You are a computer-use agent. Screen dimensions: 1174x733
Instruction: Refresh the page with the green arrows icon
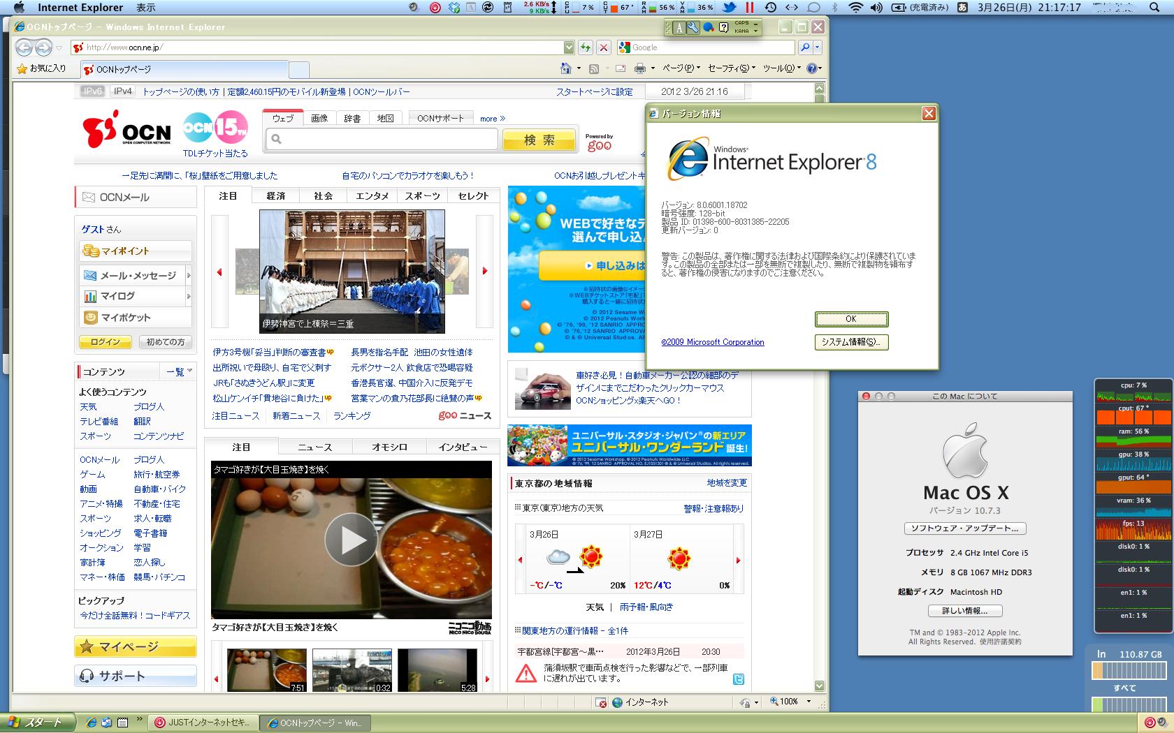tap(586, 47)
